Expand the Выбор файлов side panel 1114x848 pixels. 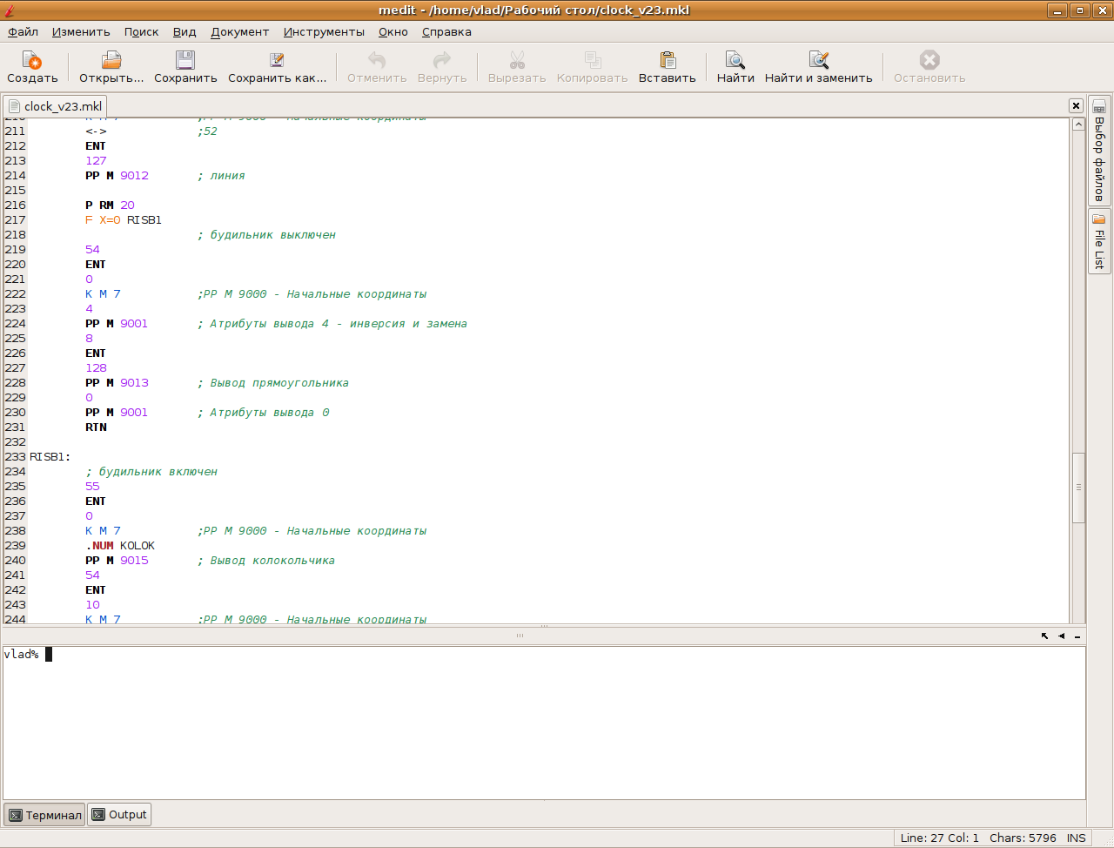(x=1099, y=151)
